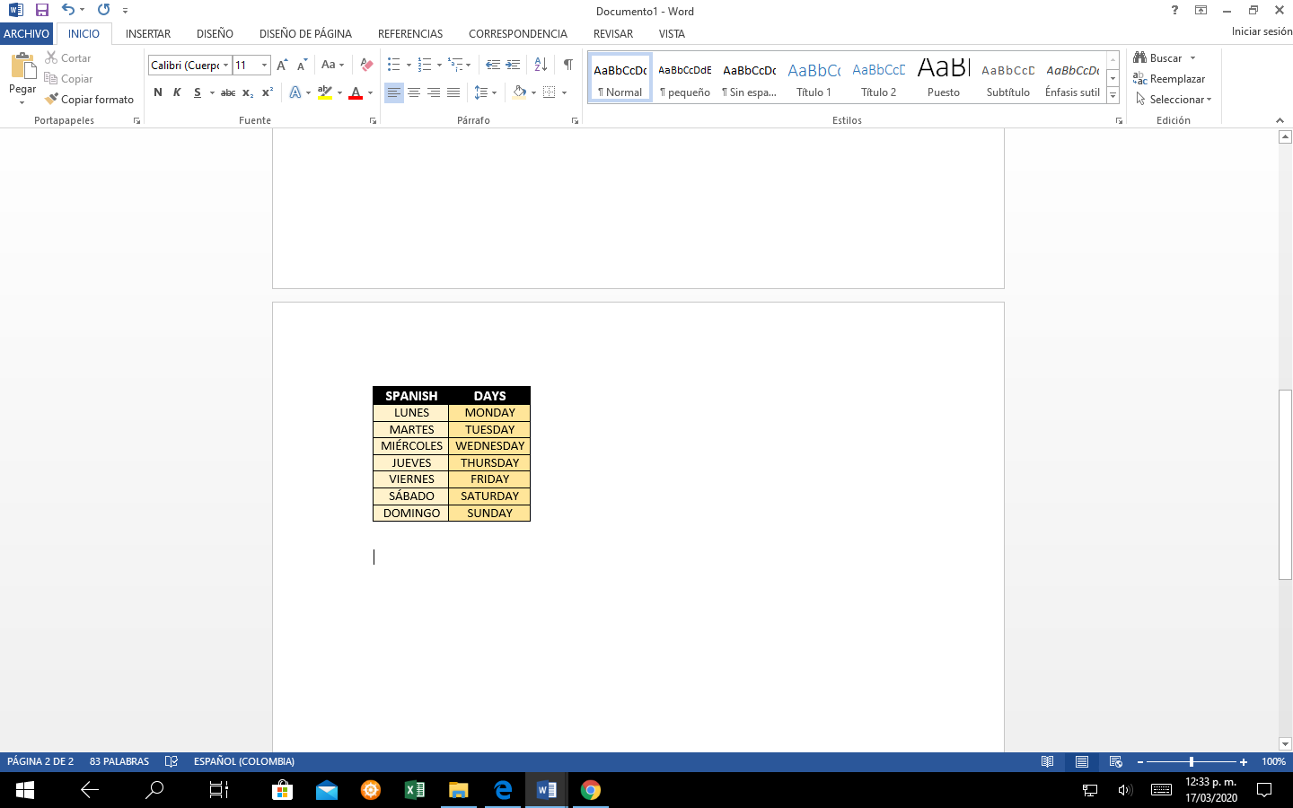1293x808 pixels.
Task: Align text right
Action: (434, 92)
